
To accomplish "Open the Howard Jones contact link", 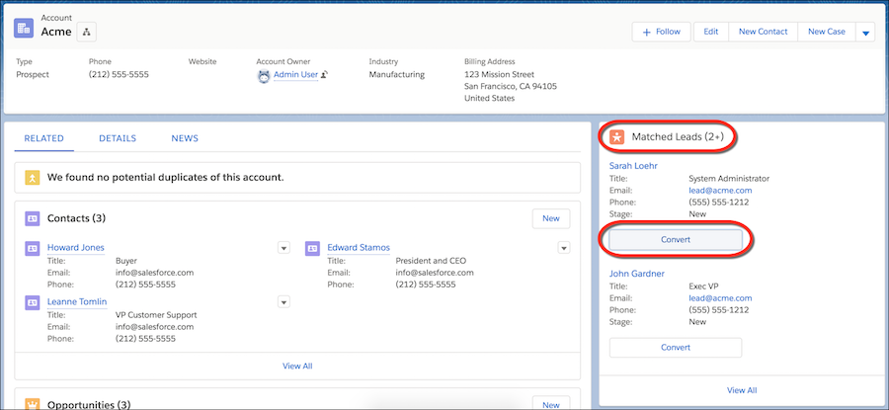I will pos(76,247).
